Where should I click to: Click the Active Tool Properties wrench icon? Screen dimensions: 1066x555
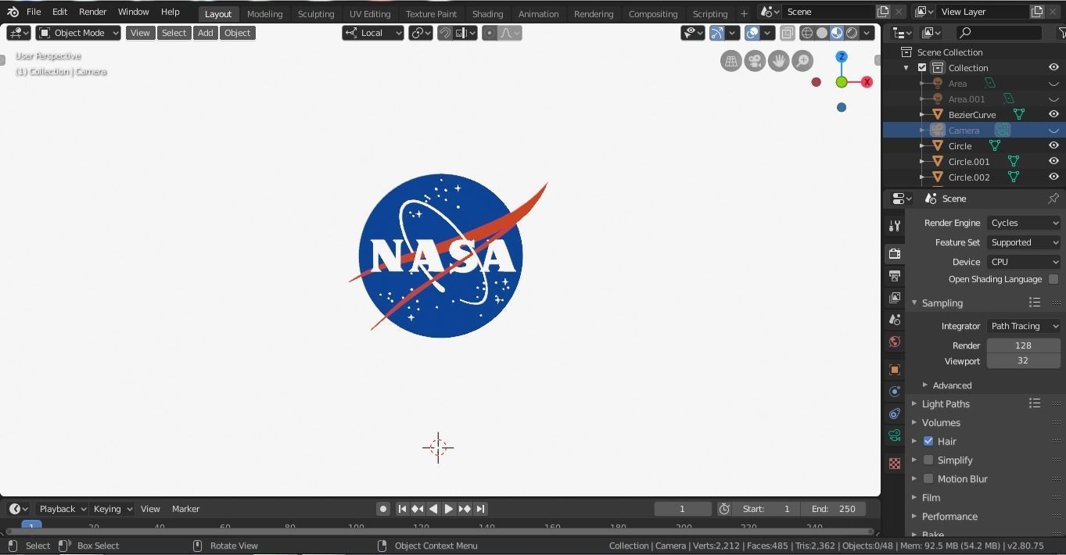(x=894, y=226)
